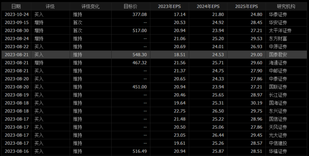Click 买入 rating in 中信建投 row
The image size is (309, 156).
[39, 143]
